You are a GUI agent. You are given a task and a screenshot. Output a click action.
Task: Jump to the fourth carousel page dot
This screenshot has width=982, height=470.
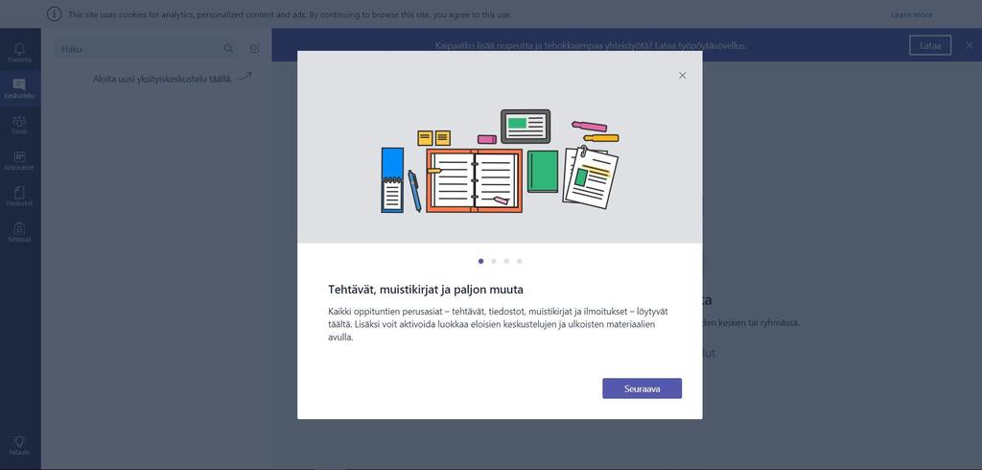[x=519, y=261]
